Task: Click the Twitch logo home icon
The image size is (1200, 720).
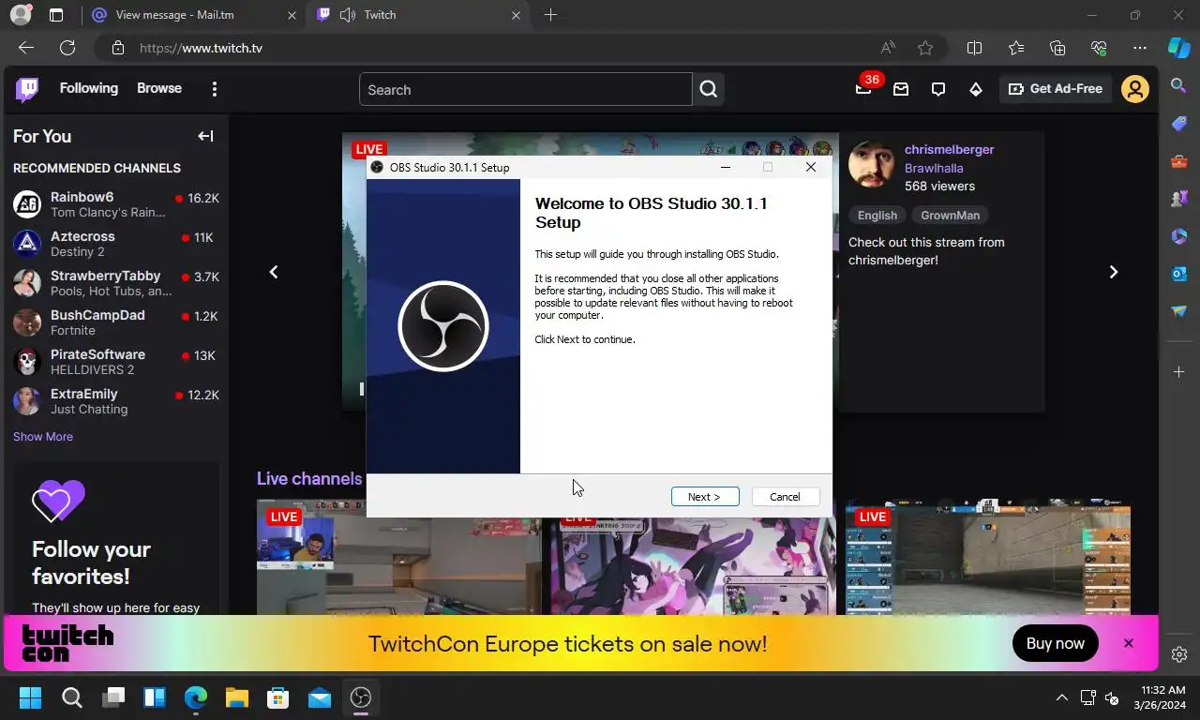Action: pyautogui.click(x=27, y=89)
